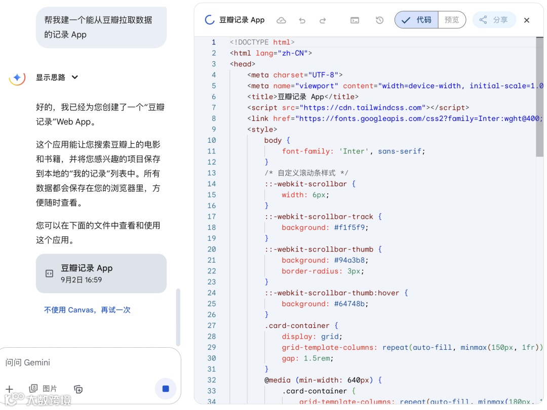Click line number 1 in editor
Screen dimensions: 547x410
click(214, 42)
